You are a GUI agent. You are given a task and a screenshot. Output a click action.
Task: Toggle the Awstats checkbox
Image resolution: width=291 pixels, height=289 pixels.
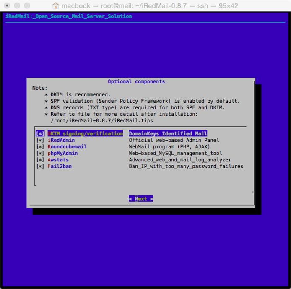[40, 160]
